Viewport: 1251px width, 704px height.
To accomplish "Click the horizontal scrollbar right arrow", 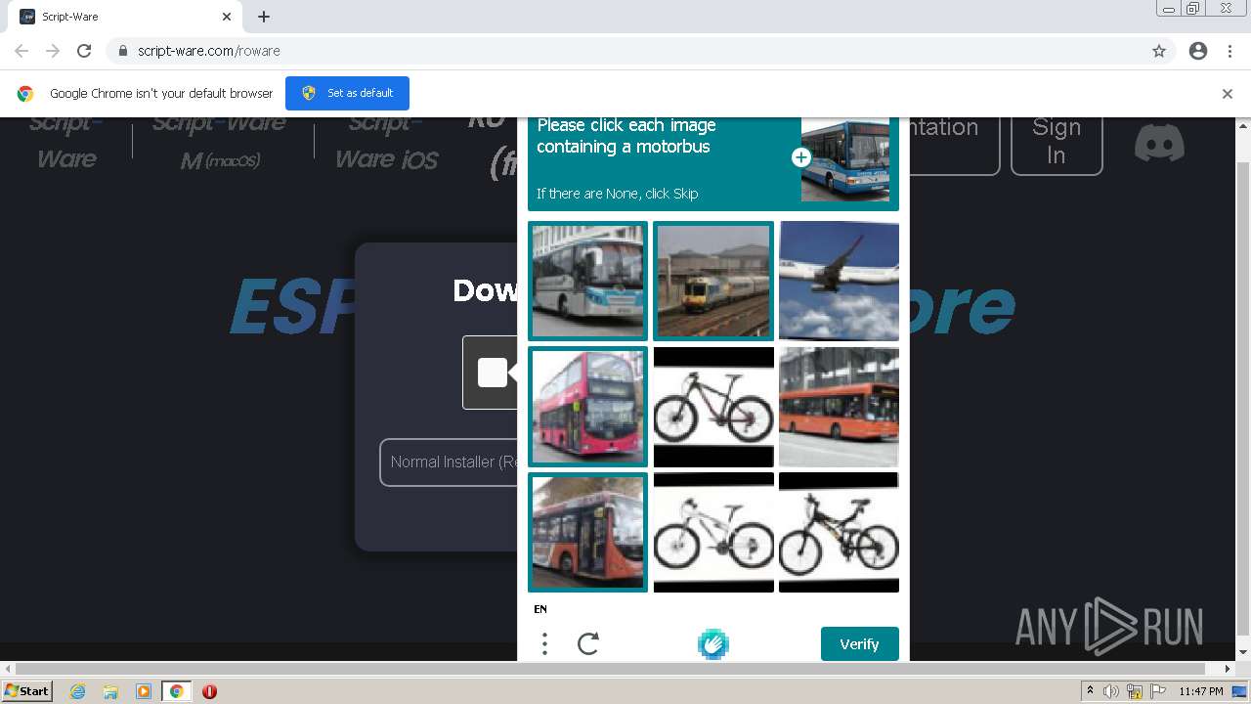I will [x=1229, y=669].
